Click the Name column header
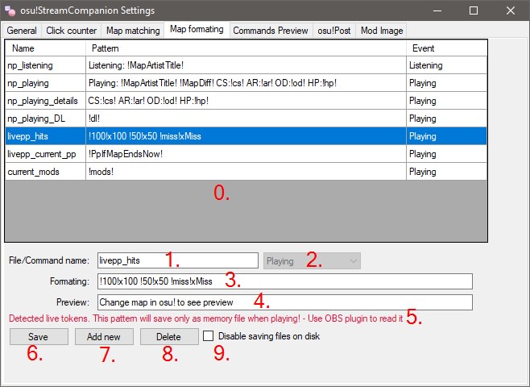The height and width of the screenshot is (387, 530). click(46, 48)
